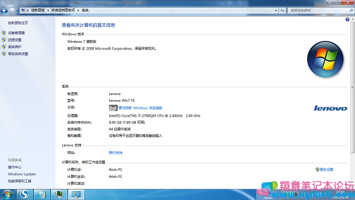The width and height of the screenshot is (355, 200).
Task: Click the page heading 查看有关计算机的基本信息
Action: tap(89, 25)
